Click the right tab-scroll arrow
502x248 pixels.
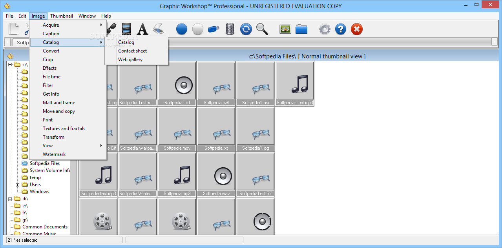click(495, 42)
